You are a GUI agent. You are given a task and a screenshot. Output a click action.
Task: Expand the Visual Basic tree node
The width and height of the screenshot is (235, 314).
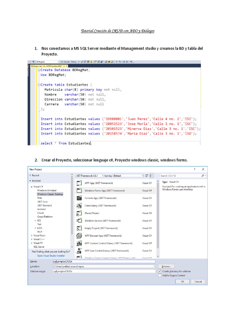(x=32, y=235)
